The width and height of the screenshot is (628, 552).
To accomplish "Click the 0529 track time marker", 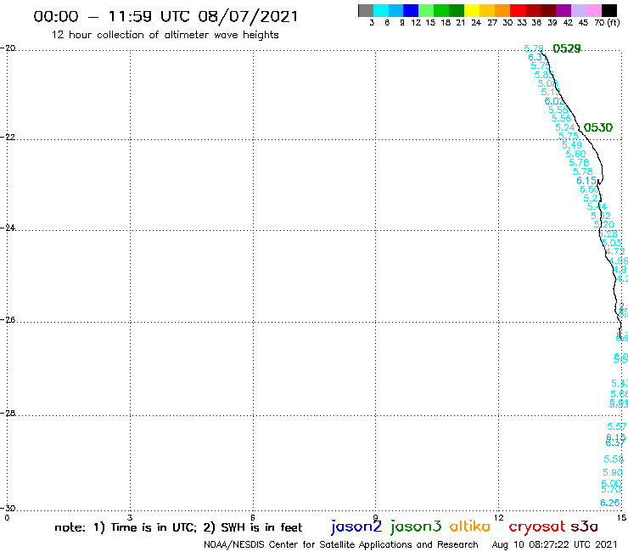I will 566,49.
